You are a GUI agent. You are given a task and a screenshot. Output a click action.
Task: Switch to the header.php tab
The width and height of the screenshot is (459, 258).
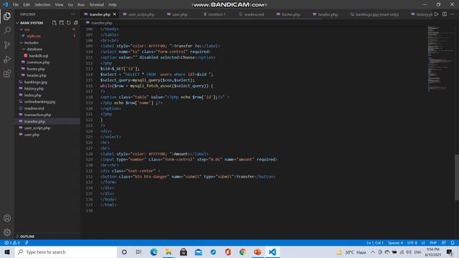(x=328, y=14)
